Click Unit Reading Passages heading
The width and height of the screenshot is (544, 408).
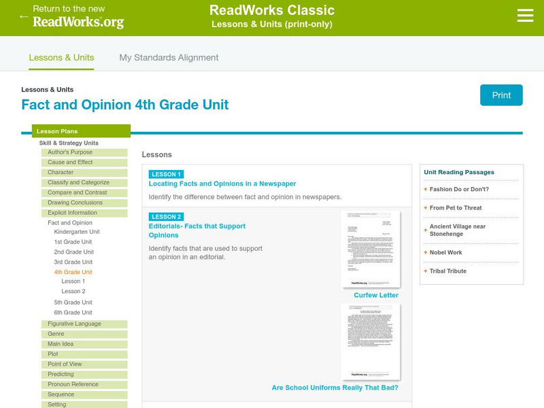point(459,172)
